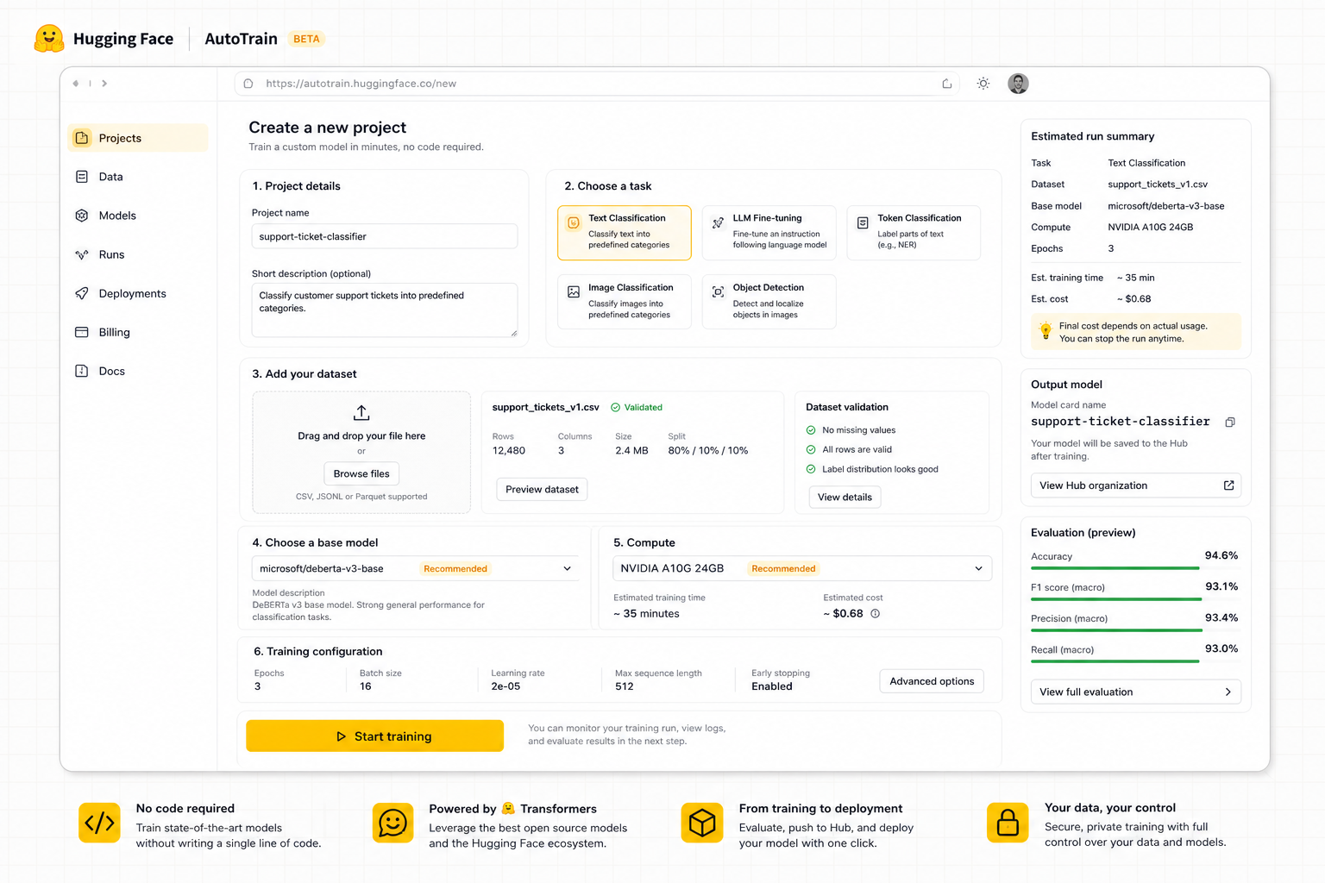Click the Browse files button
Image resolution: width=1325 pixels, height=883 pixels.
pyautogui.click(x=361, y=473)
